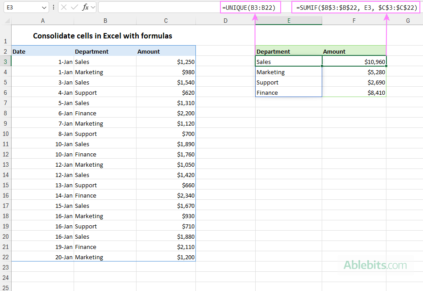Select the cell containing the Sales total $10,960
This screenshot has height=291, width=423.
(354, 61)
